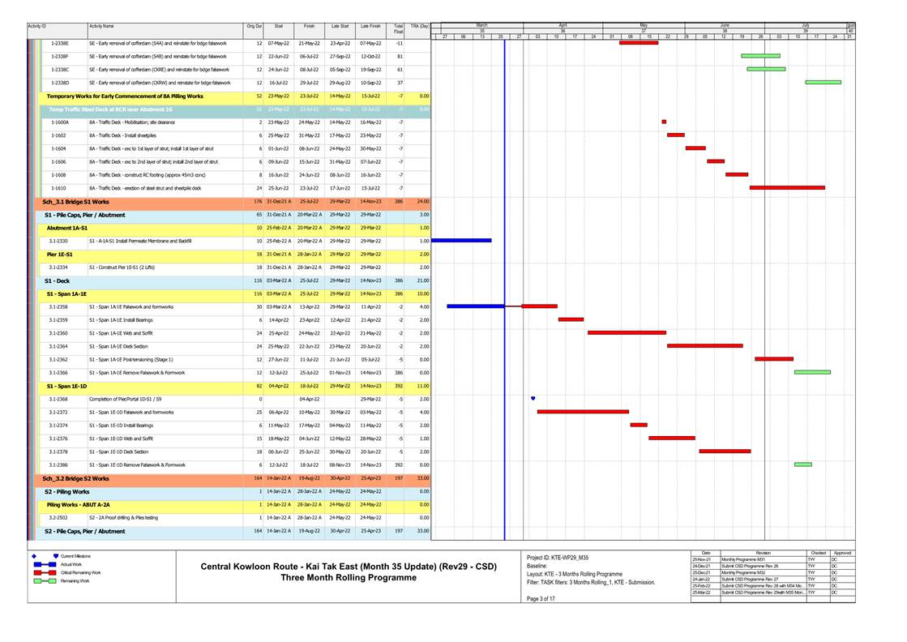Click the May month header in timescale
The width and height of the screenshot is (907, 642).
click(x=644, y=26)
